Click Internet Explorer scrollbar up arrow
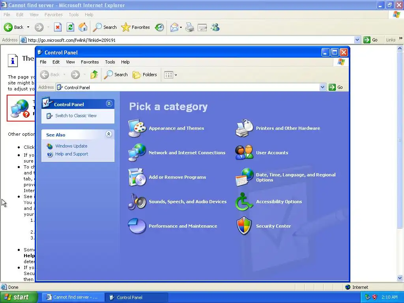Screen dimensions: 404x303 (x=400, y=48)
